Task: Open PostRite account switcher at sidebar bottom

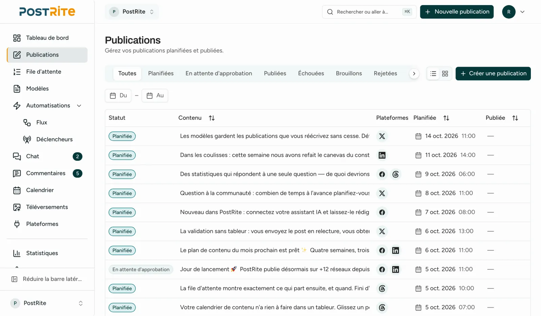Action: click(x=47, y=303)
